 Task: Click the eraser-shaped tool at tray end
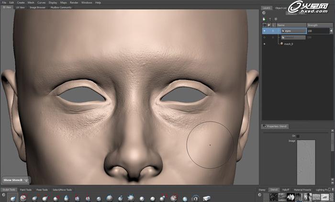[x=207, y=198]
